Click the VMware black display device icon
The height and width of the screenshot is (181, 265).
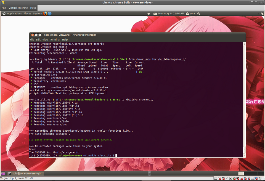tap(238, 178)
